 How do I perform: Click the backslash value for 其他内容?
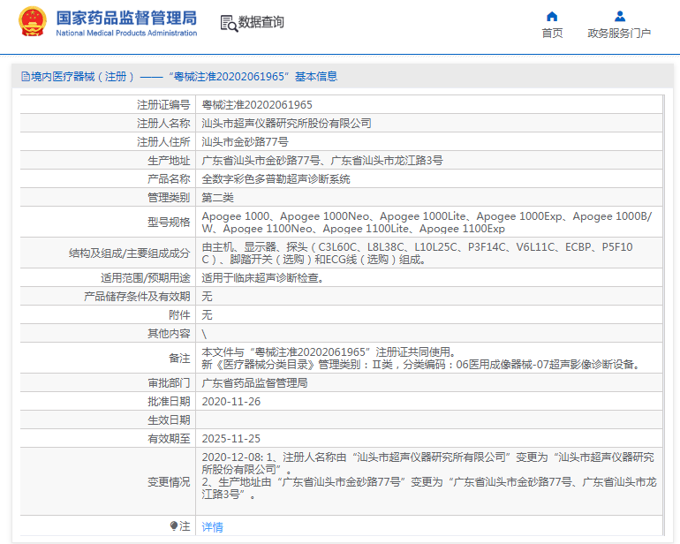pos(204,334)
